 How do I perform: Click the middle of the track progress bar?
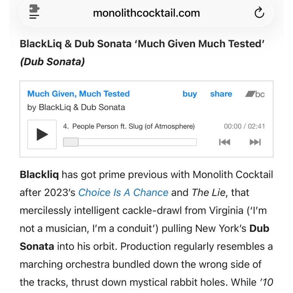coord(130,142)
